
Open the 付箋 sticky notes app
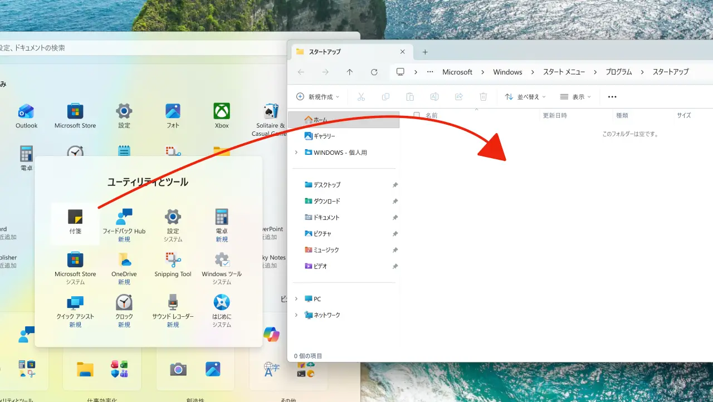coord(75,221)
